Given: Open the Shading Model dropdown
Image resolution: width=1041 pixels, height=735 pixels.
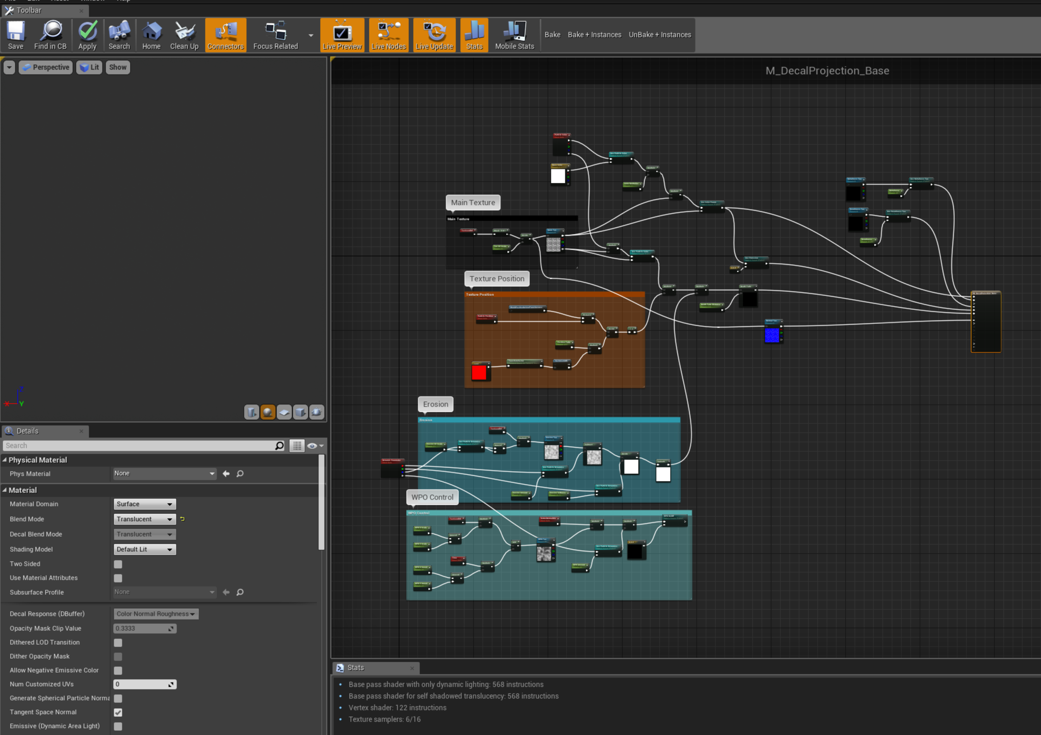Looking at the screenshot, I should (144, 549).
